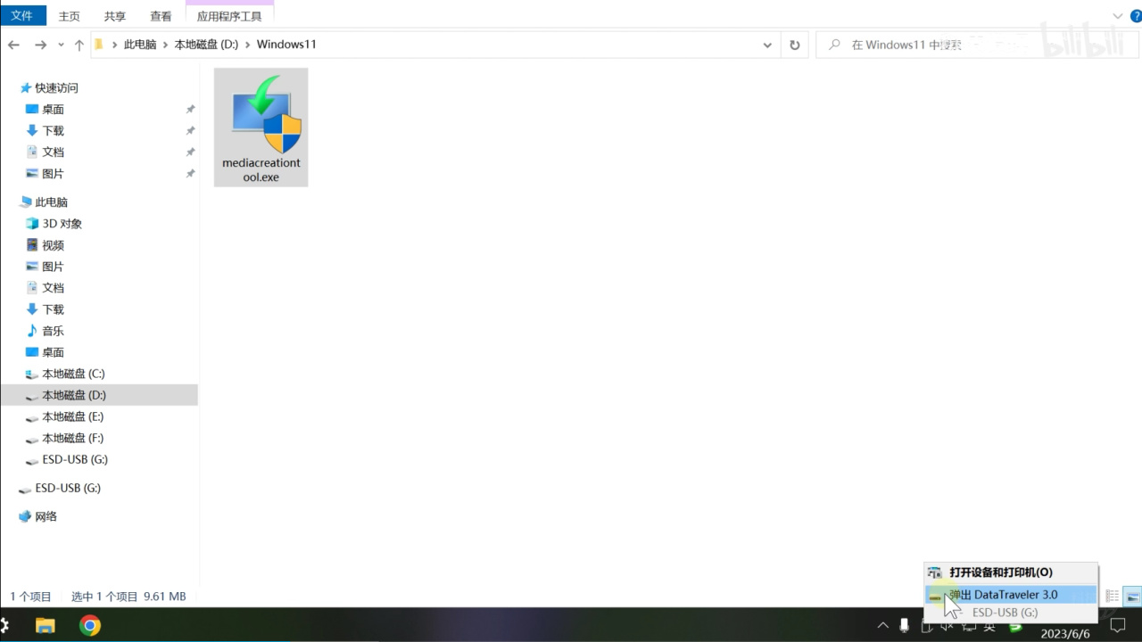Open the address bar history dropdown
The width and height of the screenshot is (1142, 642).
tap(767, 45)
